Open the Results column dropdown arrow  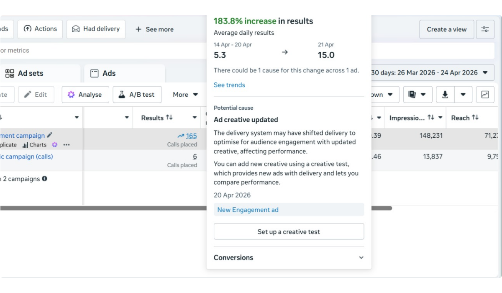[x=195, y=118]
